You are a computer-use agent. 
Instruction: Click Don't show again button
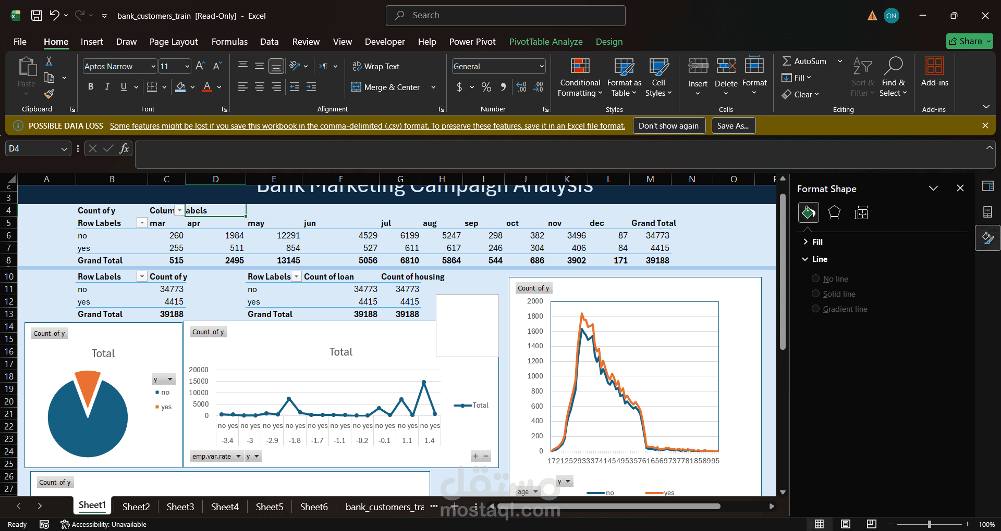pyautogui.click(x=669, y=126)
